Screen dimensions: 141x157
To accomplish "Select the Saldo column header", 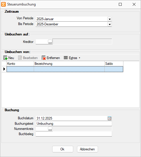I will coord(114,64).
